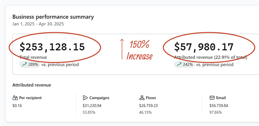
Task: Click the 289% change badge
Action: pos(30,65)
